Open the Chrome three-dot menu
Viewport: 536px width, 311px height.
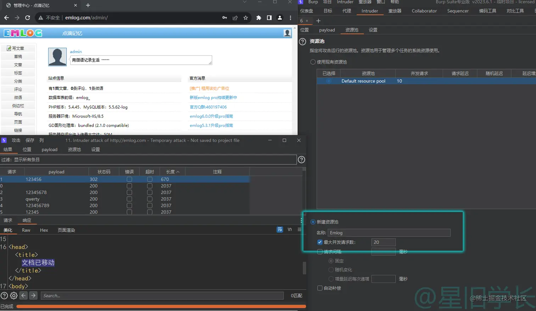[290, 18]
